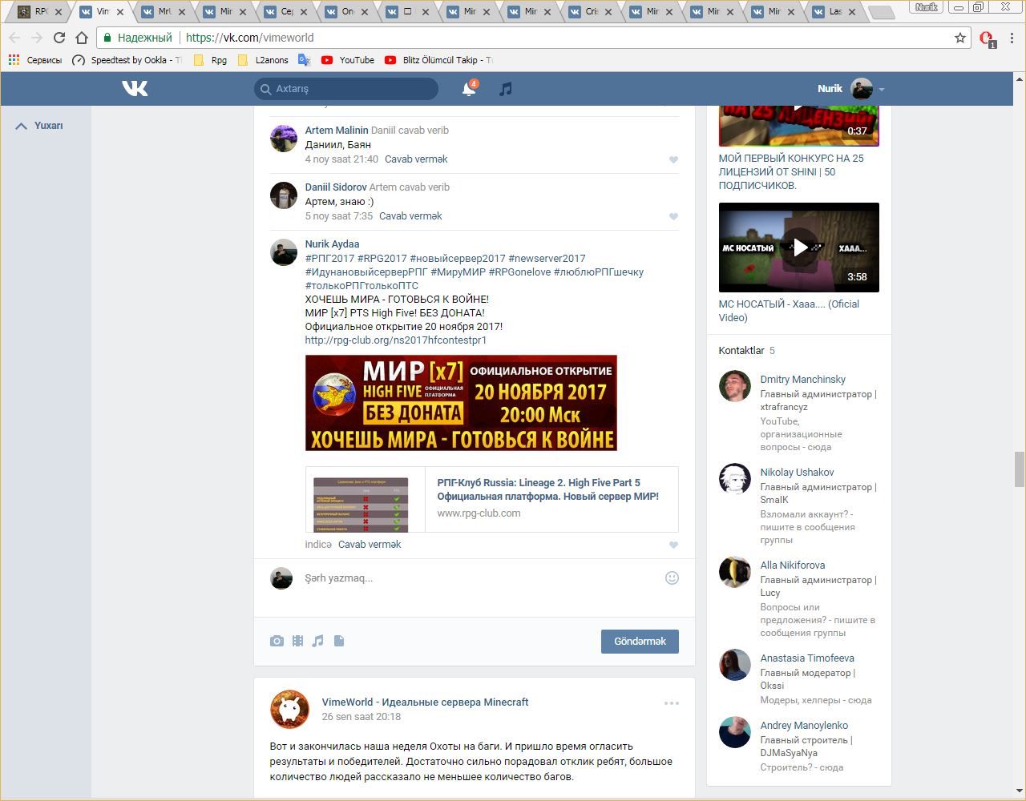Open Anastasia Timofeeva's contact photo
This screenshot has height=801, width=1026.
734,665
